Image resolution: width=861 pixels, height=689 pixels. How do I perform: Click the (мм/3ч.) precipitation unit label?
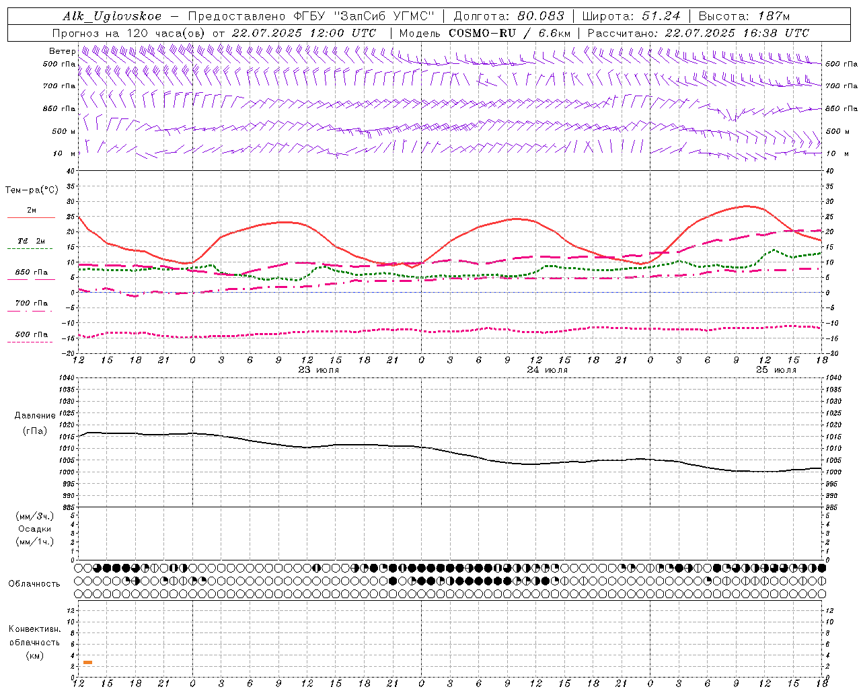(x=34, y=516)
